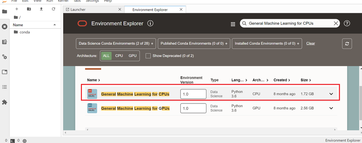Screen dimensions: 362x143
Task: Click the info icon beside Environment Explorer title
Action: tap(150, 24)
